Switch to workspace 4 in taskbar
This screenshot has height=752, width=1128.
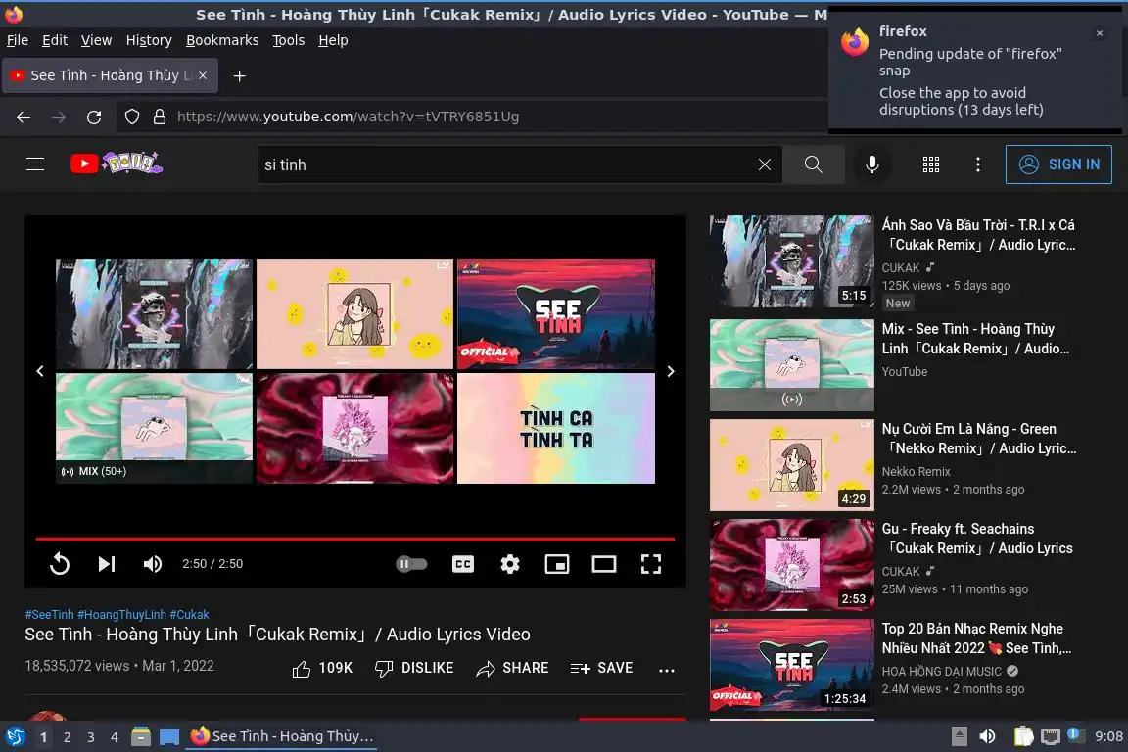[x=114, y=737]
